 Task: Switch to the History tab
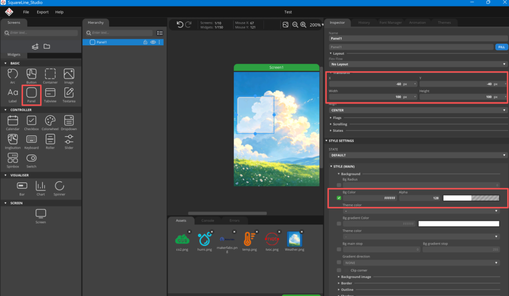click(364, 22)
